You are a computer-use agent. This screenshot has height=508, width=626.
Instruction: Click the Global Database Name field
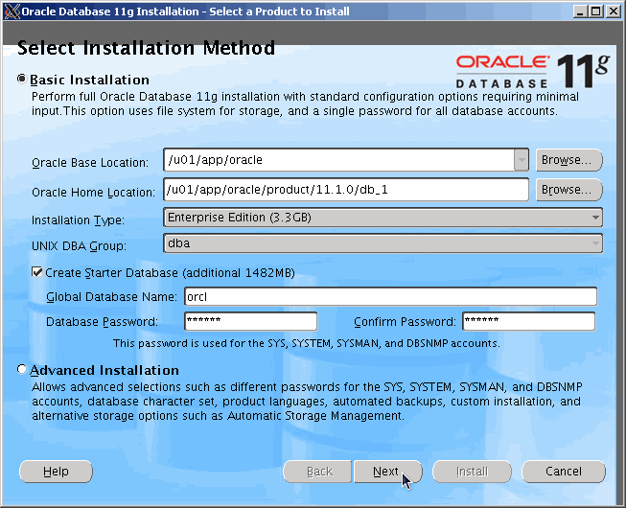(389, 296)
